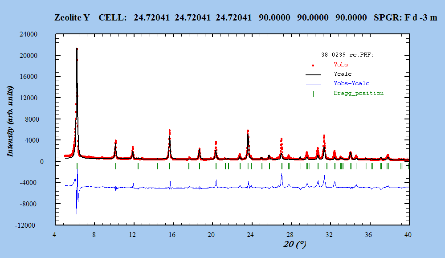This screenshot has height=258, width=445.
Task: Click the CELL: label in the title
Action: click(113, 17)
